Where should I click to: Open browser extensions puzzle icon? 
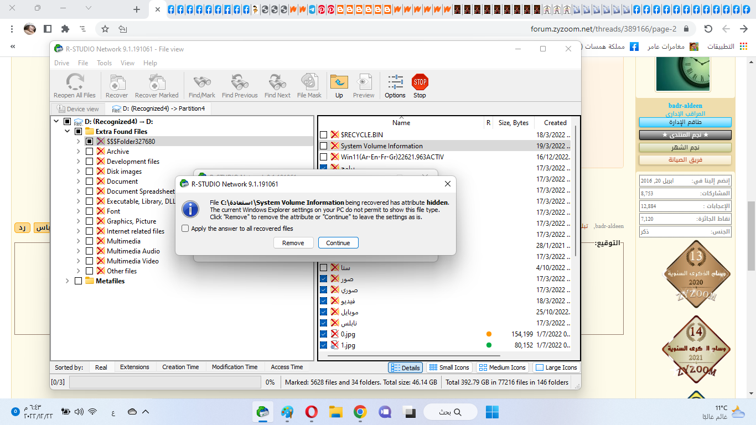(65, 29)
